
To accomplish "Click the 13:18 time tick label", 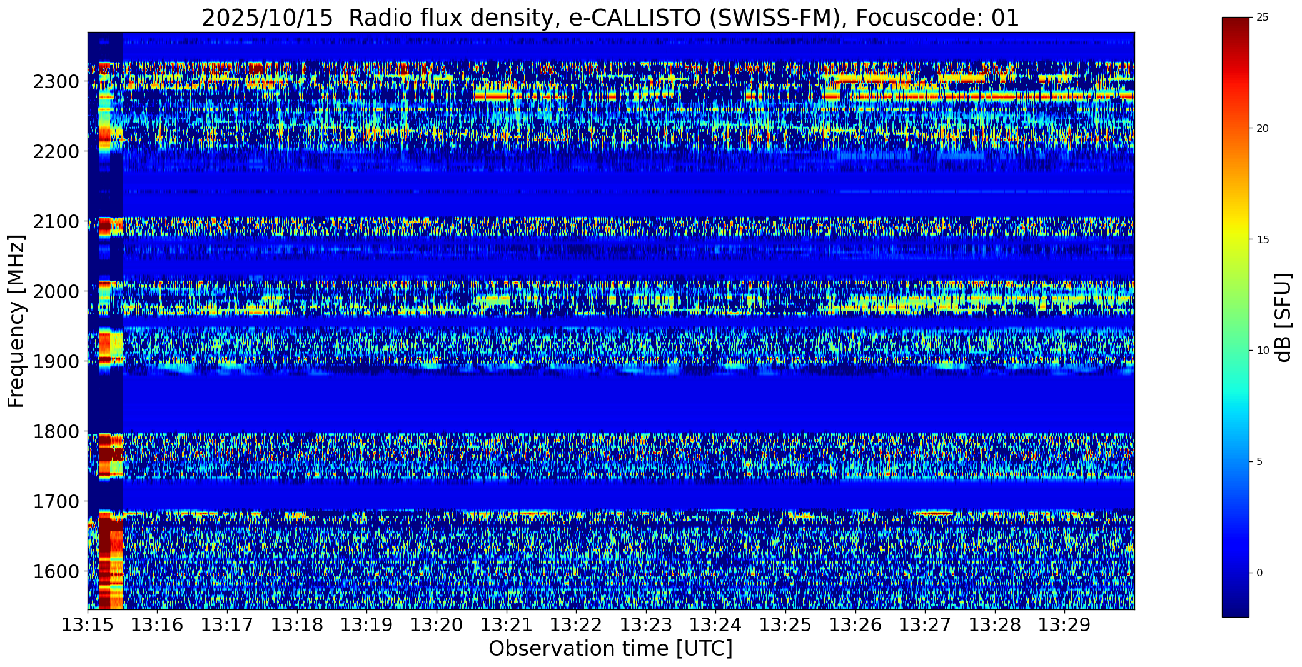I will pos(297,625).
